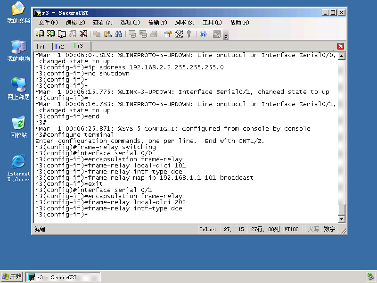Click the 我的电脑 desktop icon

click(18, 51)
